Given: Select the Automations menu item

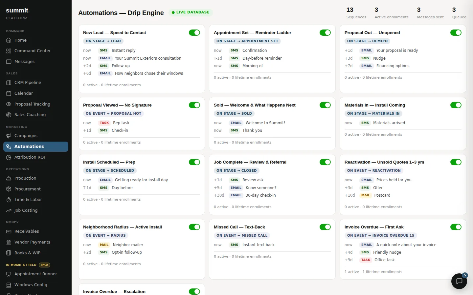Looking at the screenshot, I should tap(36, 147).
